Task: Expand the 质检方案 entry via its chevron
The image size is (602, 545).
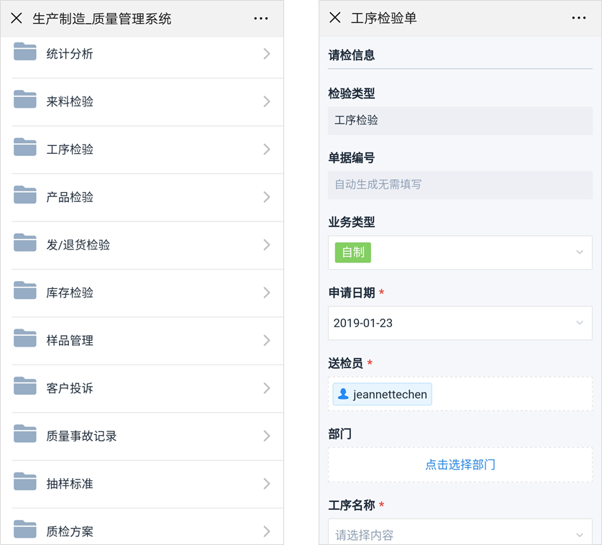Action: (x=267, y=531)
